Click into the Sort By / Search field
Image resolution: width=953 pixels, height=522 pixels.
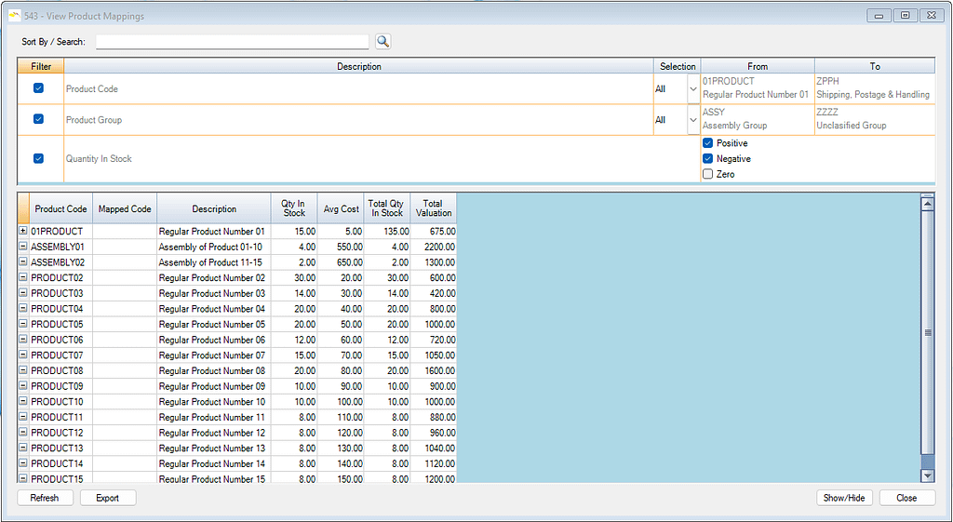233,42
